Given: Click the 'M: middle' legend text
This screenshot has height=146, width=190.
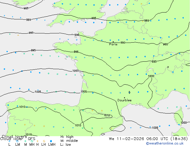Looking at the screenshot, I should click(x=69, y=141).
